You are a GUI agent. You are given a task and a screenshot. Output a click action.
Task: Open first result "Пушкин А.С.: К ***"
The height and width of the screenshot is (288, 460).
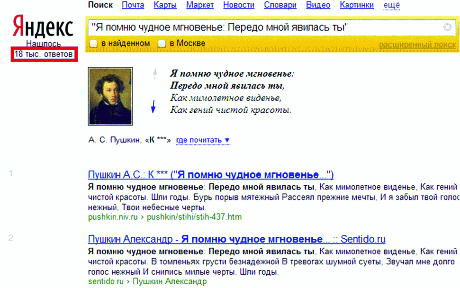coord(210,175)
